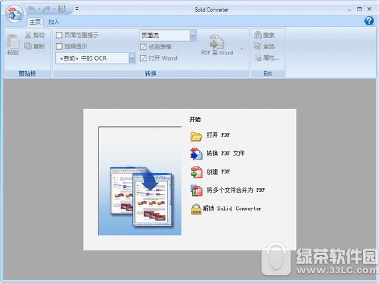Switch to the 主页 tab
The image size is (379, 283).
click(x=35, y=22)
